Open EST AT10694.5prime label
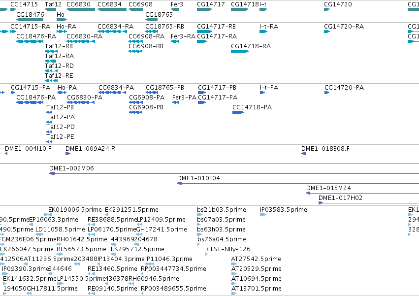 click(x=256, y=279)
